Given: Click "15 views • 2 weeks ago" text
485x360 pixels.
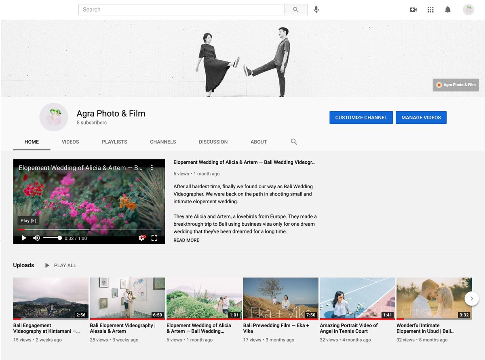Looking at the screenshot, I should pos(38,340).
